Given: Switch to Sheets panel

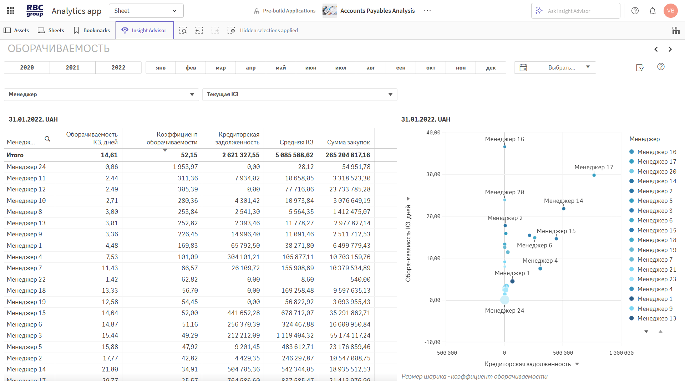Looking at the screenshot, I should pos(51,30).
